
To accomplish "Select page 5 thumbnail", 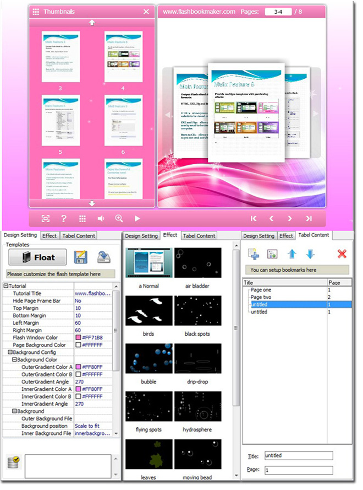I will pyautogui.click(x=61, y=120).
